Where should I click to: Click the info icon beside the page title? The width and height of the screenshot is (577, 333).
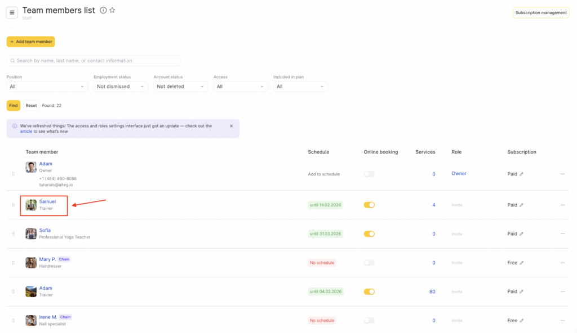pos(103,10)
